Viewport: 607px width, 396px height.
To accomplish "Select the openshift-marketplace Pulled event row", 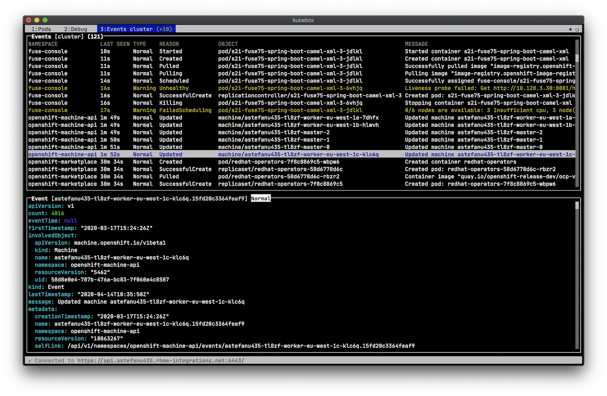I will tap(302, 177).
